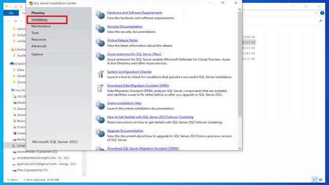329x185 pixels.
Task: Click the globe icon beside Security Documentation
Action: (x=100, y=29)
